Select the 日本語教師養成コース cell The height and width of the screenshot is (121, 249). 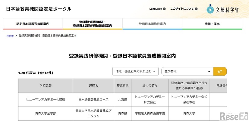(x=93, y=100)
